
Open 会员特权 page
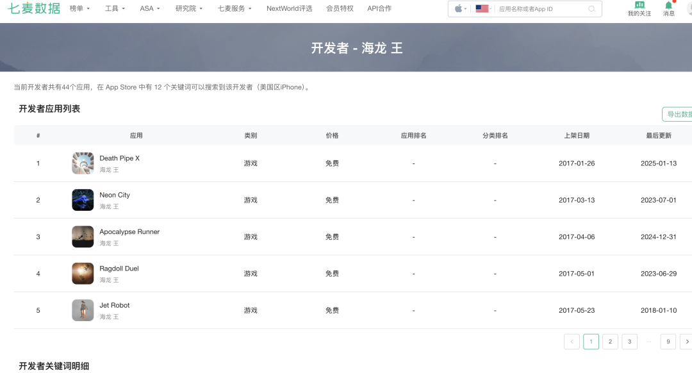(x=340, y=8)
